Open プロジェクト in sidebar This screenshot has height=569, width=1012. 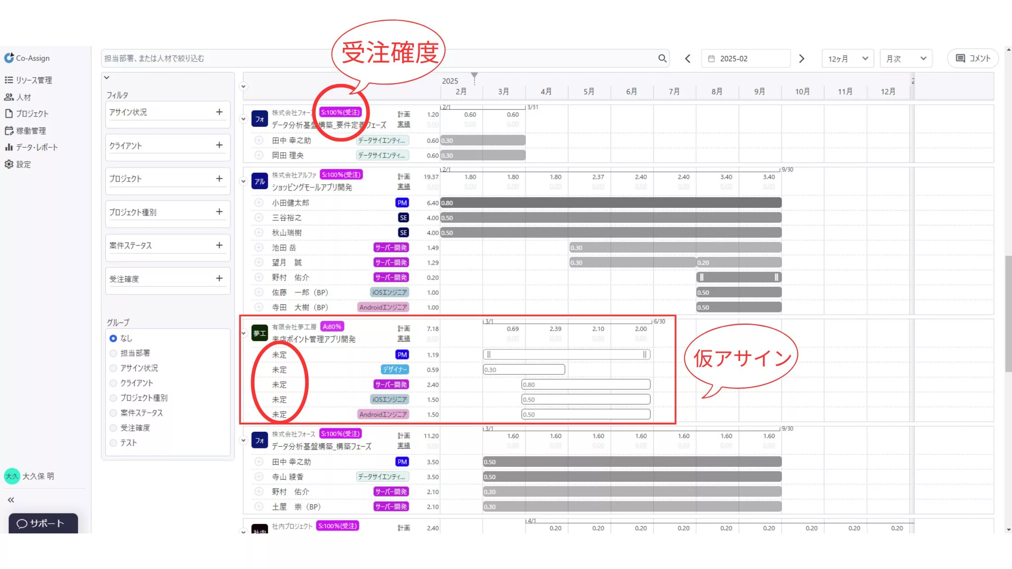27,114
